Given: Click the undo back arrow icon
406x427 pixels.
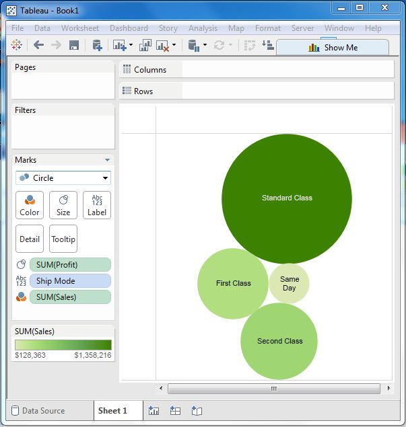Looking at the screenshot, I should pos(38,45).
